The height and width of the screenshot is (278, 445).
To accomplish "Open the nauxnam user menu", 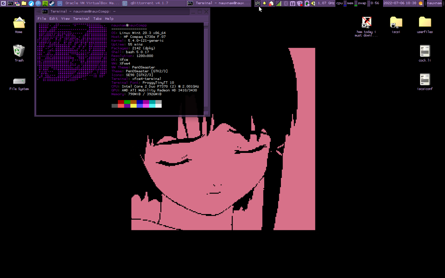I will coord(434,3).
